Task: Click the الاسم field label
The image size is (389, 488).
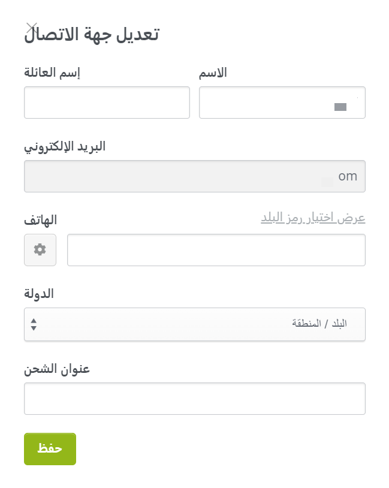Action: click(x=213, y=73)
